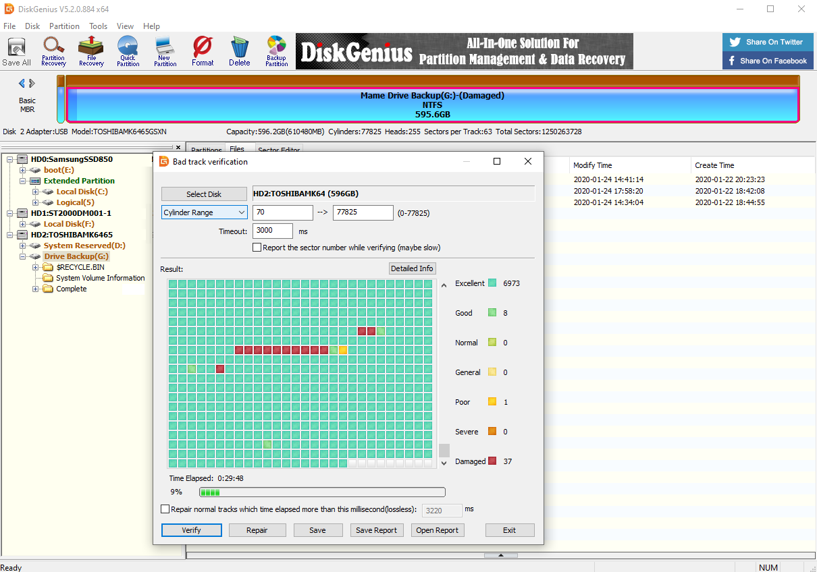
Task: Go to next disk arrow
Action: tap(32, 83)
